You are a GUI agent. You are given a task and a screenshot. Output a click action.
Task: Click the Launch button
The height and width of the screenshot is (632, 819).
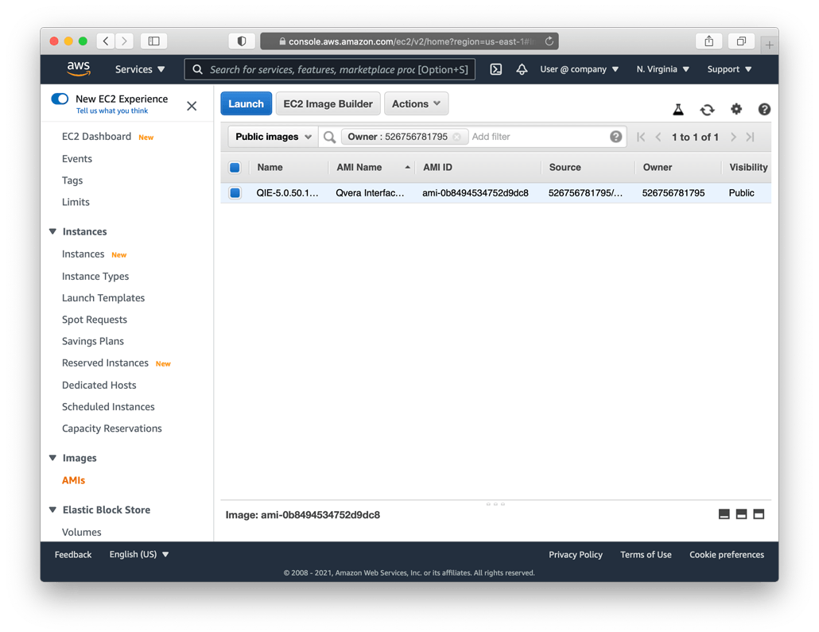coord(246,103)
